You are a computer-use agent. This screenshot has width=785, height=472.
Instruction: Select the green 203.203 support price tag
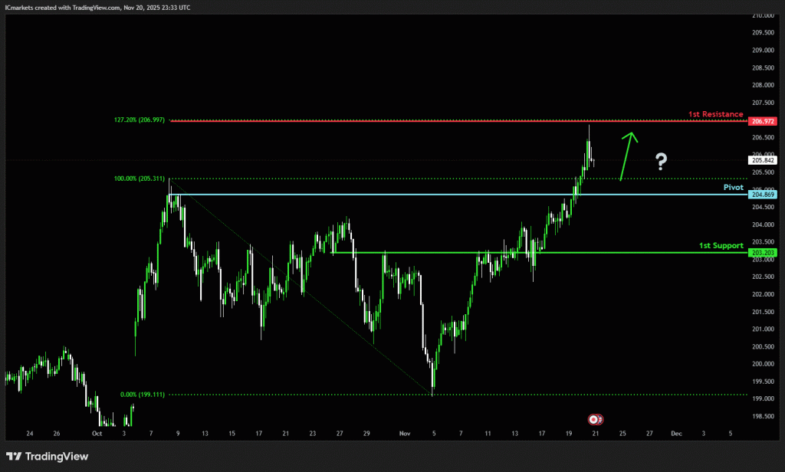[x=764, y=252]
